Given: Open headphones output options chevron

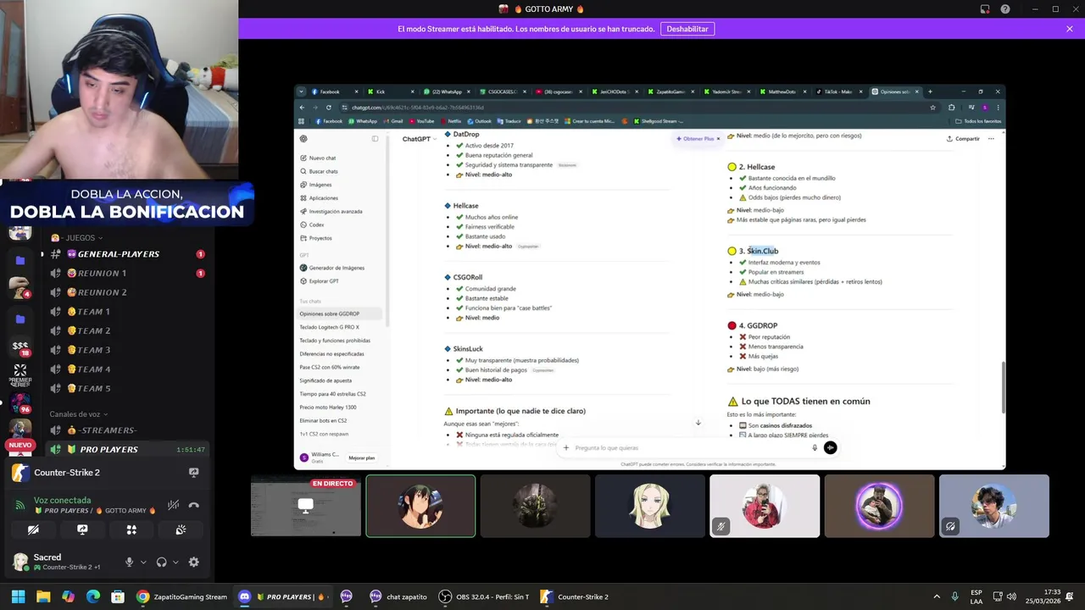Looking at the screenshot, I should (x=175, y=562).
